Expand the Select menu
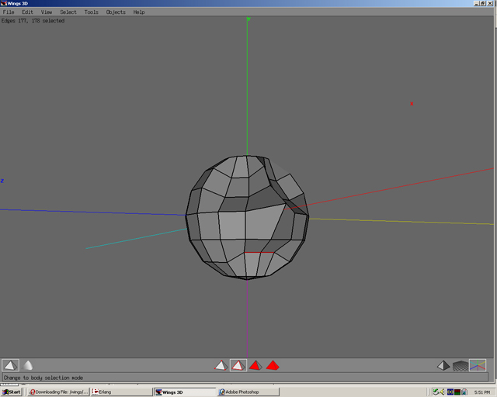 pos(68,12)
